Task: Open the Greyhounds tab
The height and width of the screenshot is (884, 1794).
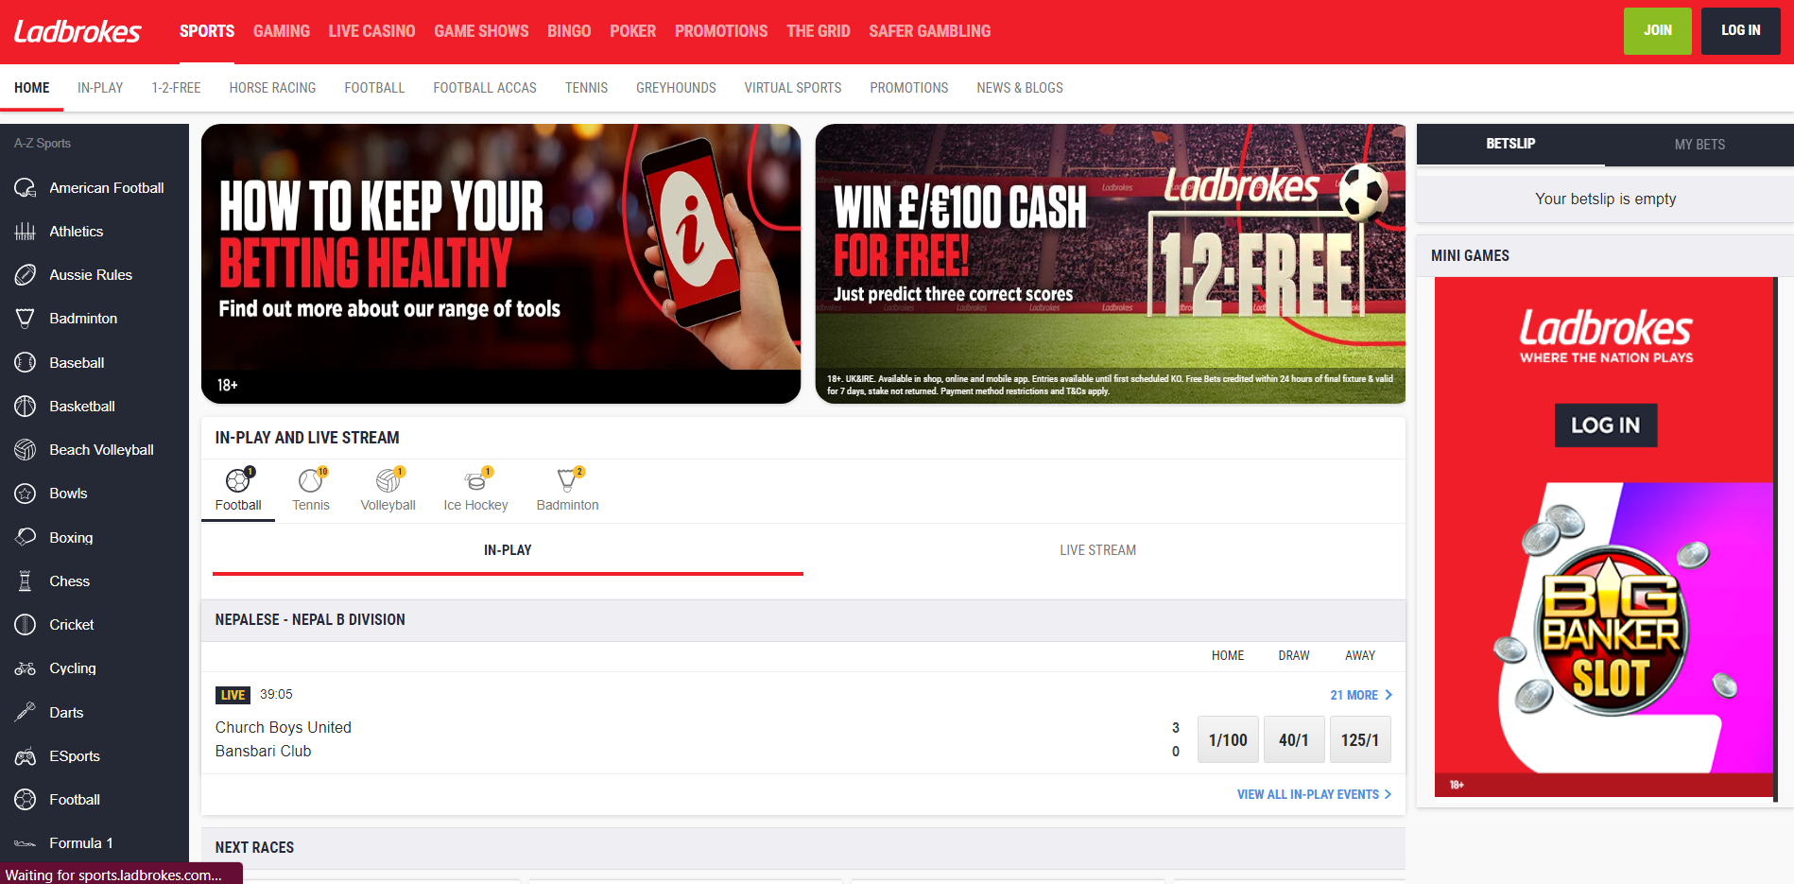Action: (676, 88)
